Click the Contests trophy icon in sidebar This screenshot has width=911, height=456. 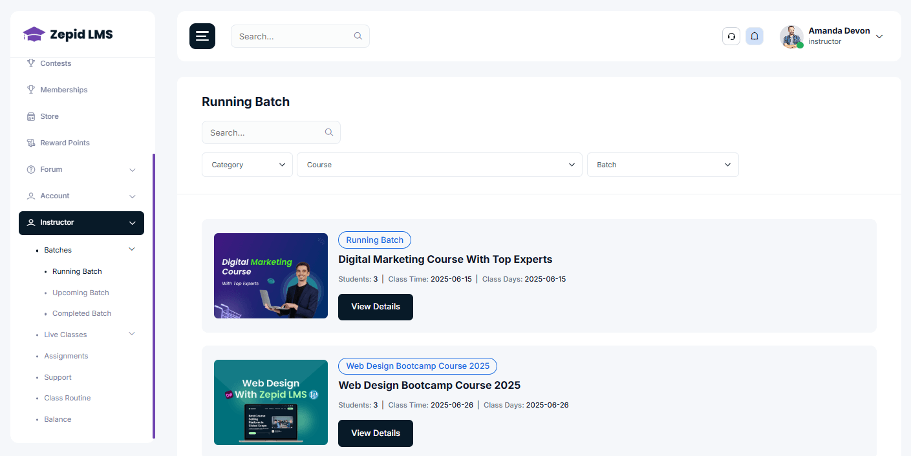(x=30, y=63)
